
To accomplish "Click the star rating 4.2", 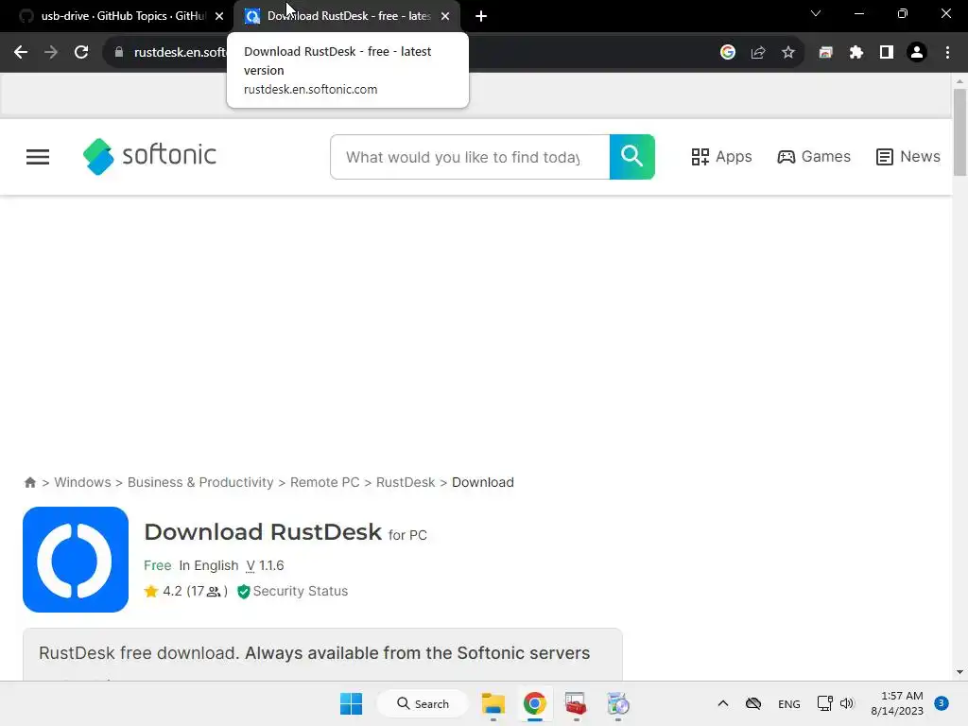I will tap(186, 592).
